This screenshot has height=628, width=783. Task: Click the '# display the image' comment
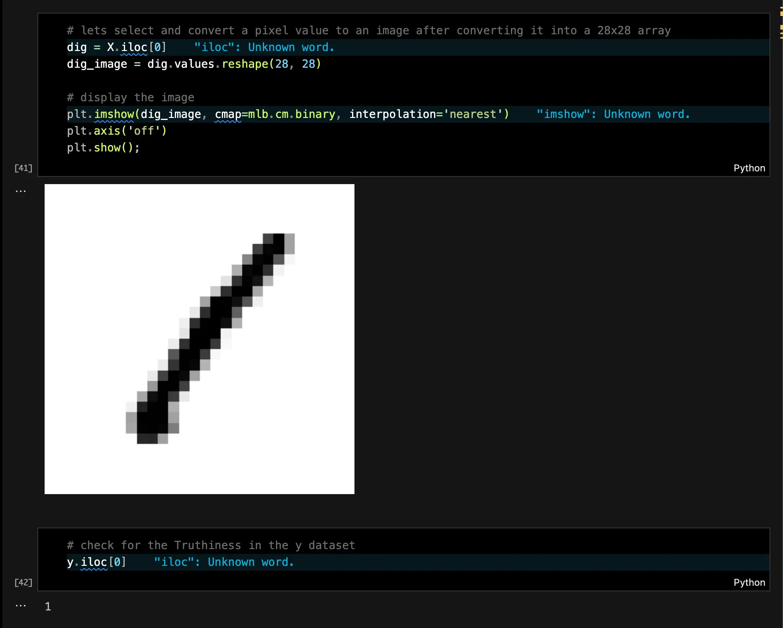[131, 98]
